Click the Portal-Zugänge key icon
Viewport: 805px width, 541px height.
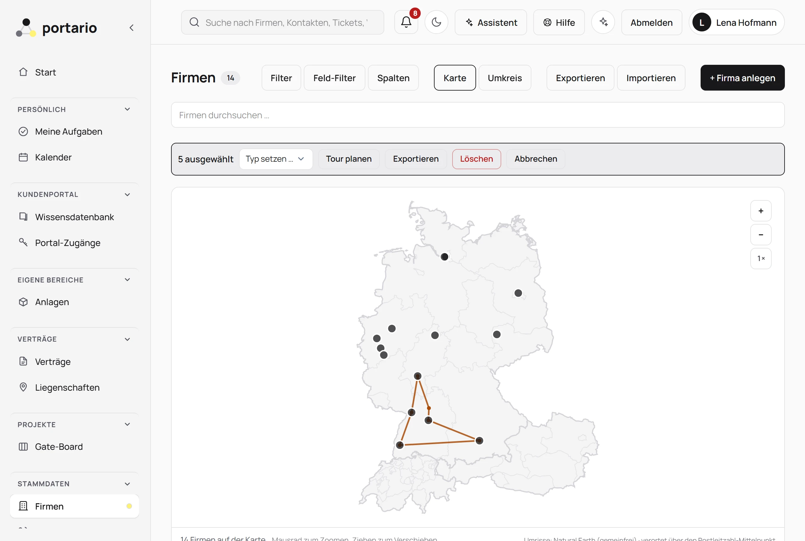tap(23, 243)
